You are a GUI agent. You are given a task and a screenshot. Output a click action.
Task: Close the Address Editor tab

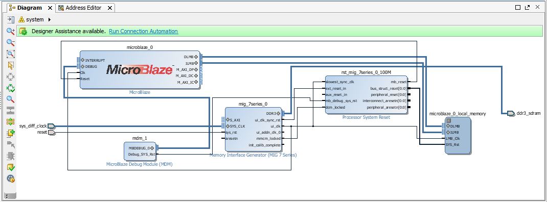click(109, 8)
